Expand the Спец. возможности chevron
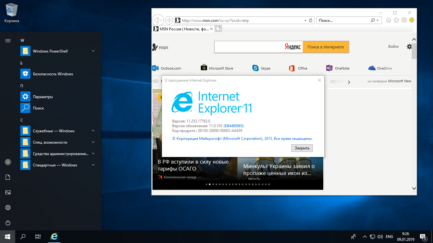The height and width of the screenshot is (243, 433). [x=93, y=142]
